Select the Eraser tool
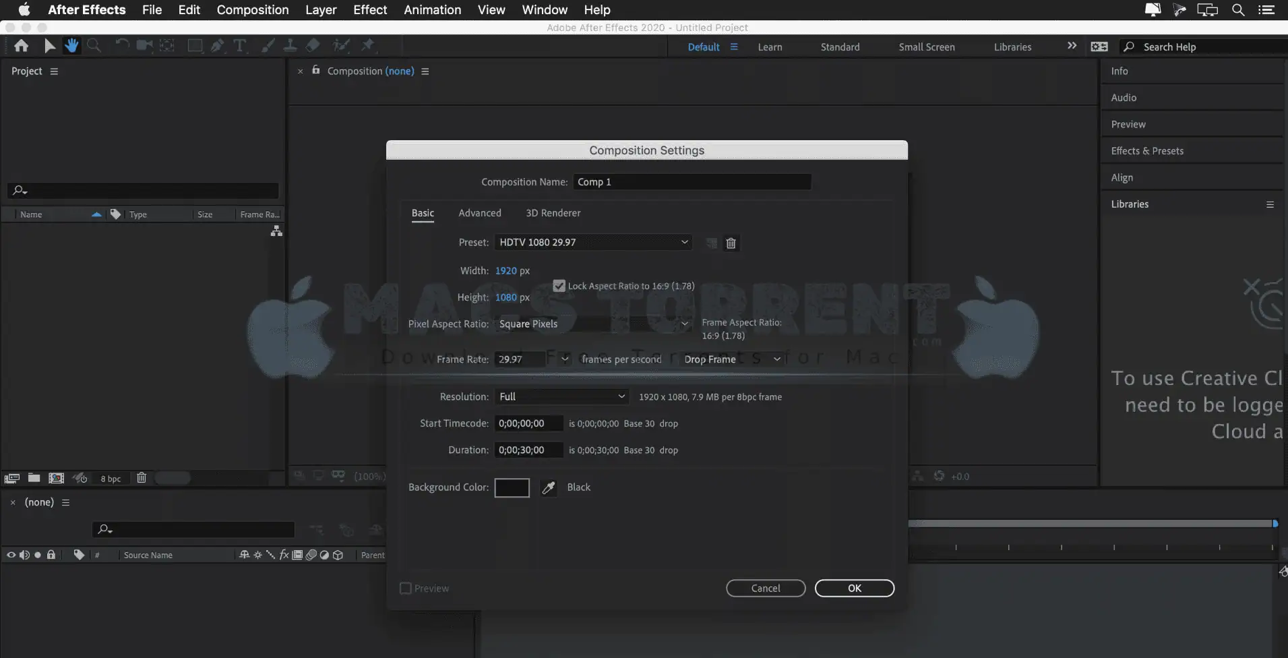Viewport: 1288px width, 658px height. tap(313, 45)
